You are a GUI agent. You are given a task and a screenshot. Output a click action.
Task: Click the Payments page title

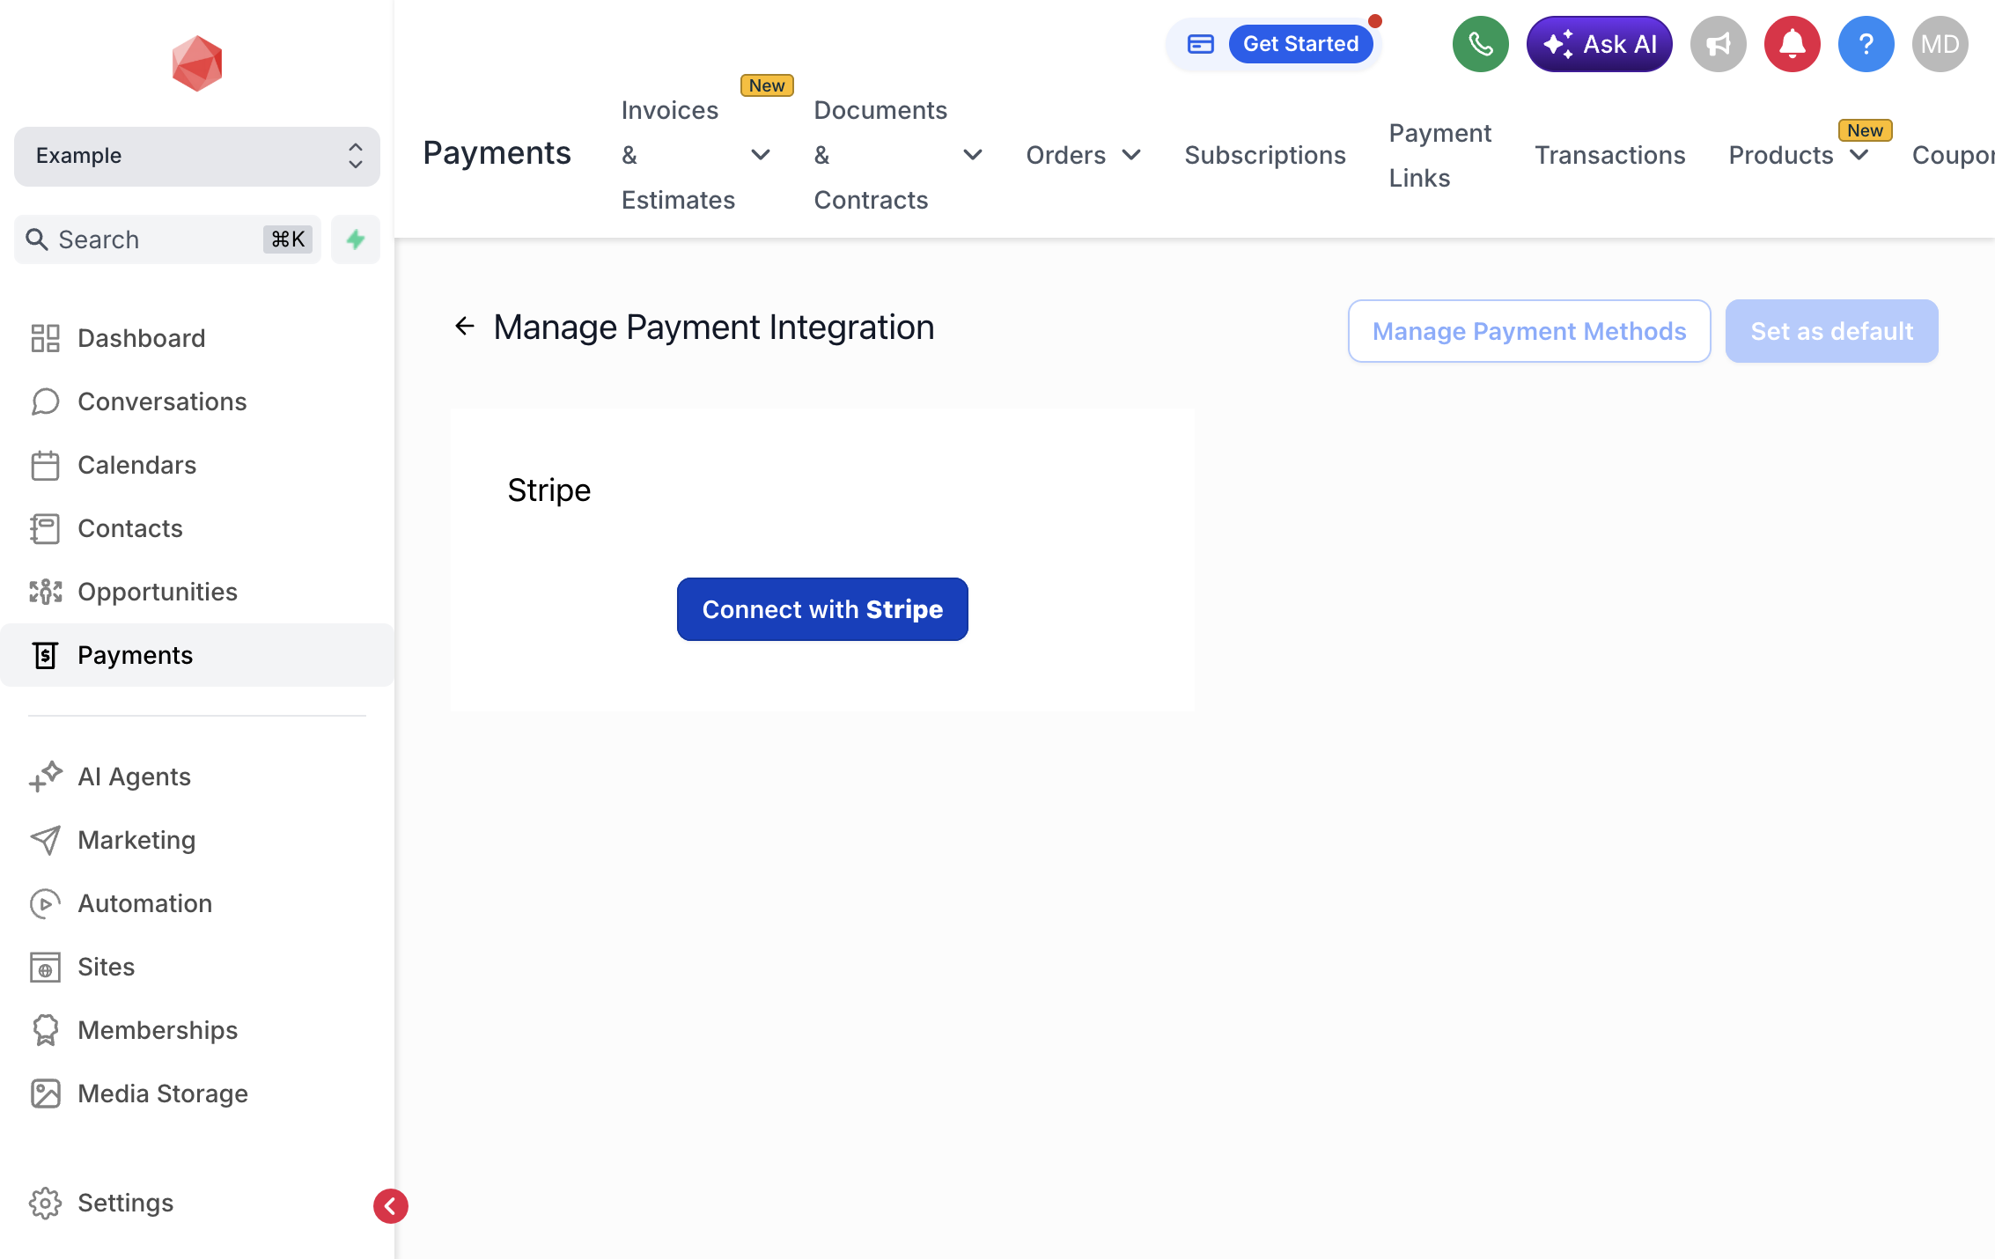(x=497, y=153)
